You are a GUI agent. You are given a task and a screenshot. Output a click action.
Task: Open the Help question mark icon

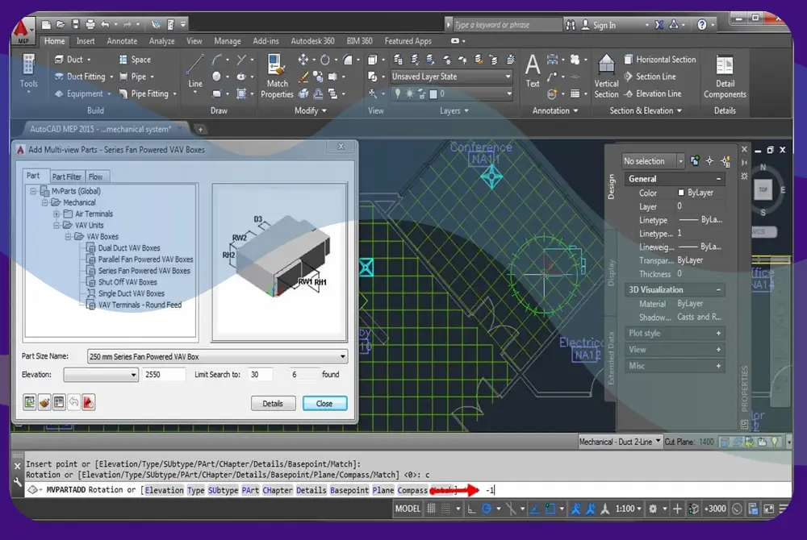point(701,25)
